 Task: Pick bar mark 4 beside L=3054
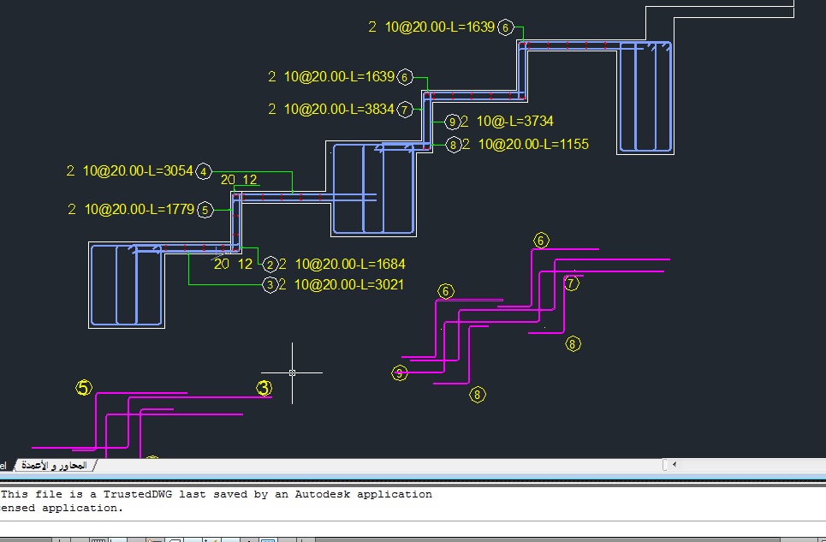(204, 172)
